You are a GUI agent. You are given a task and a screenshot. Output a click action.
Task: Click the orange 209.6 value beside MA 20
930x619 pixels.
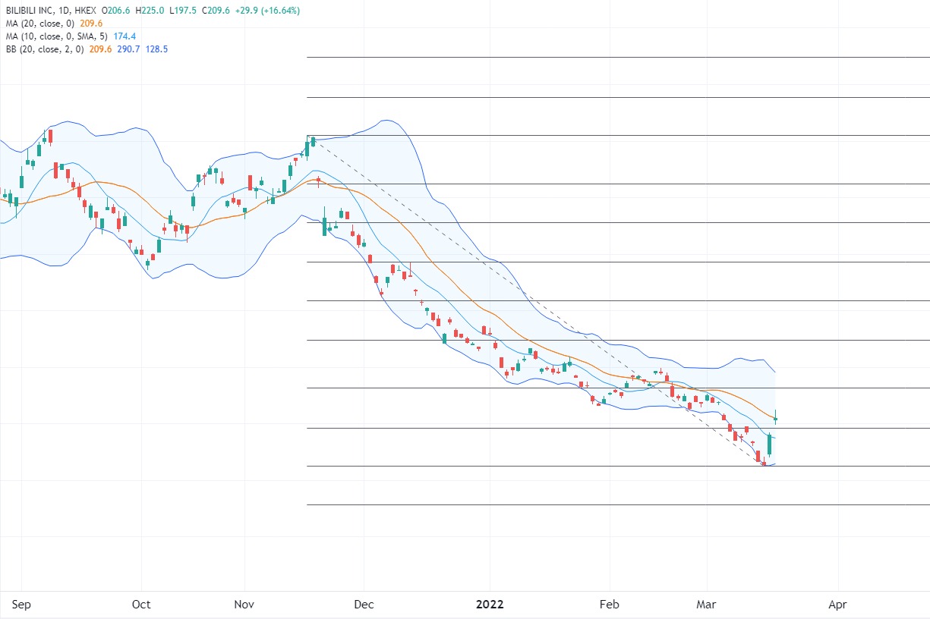coord(91,24)
